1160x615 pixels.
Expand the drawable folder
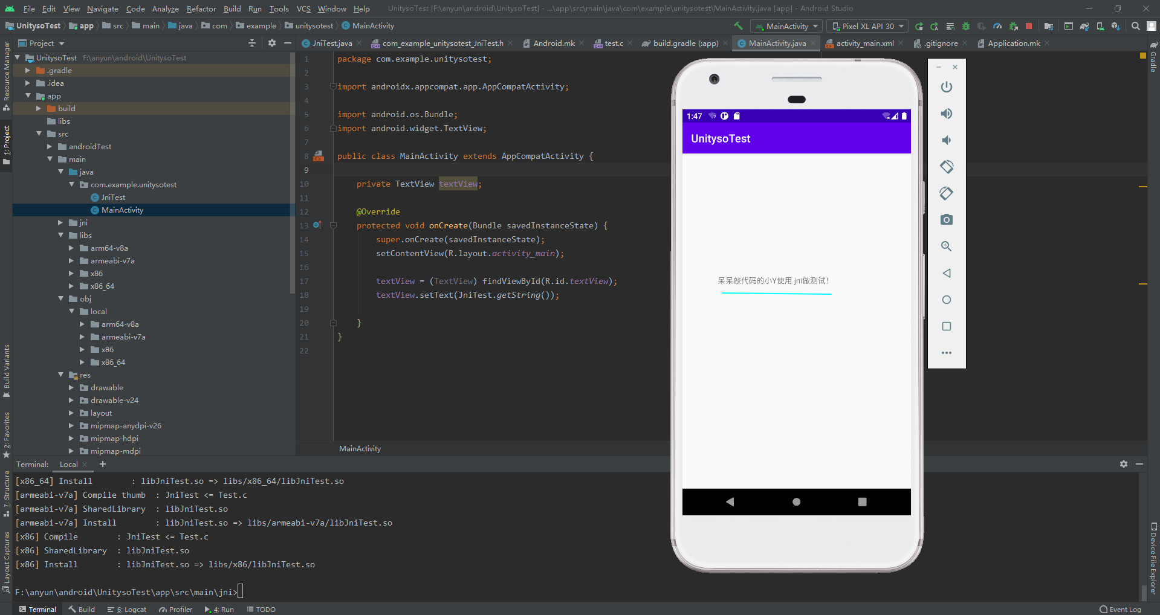pyautogui.click(x=71, y=388)
